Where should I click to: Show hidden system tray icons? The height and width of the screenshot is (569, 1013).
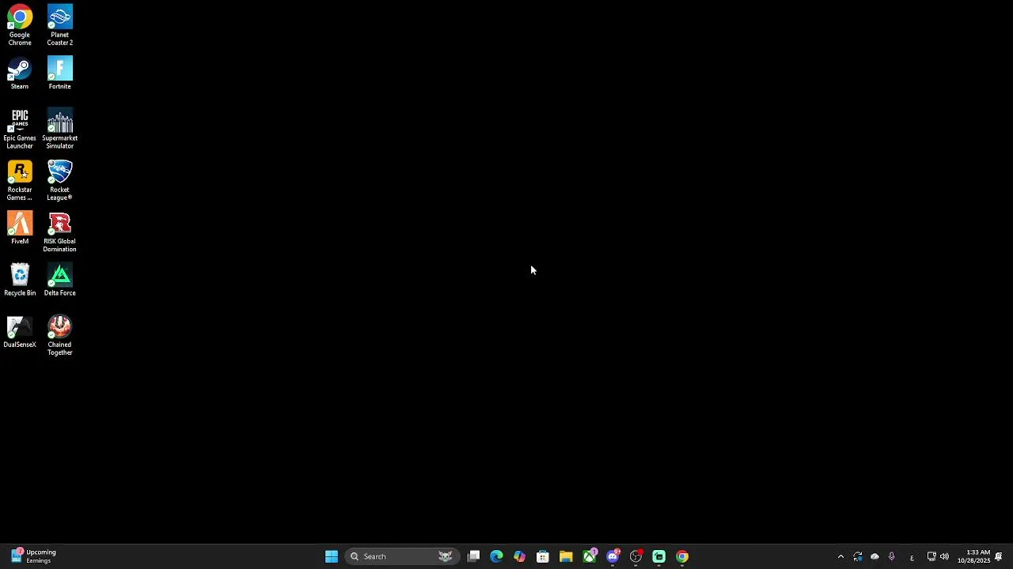point(840,556)
